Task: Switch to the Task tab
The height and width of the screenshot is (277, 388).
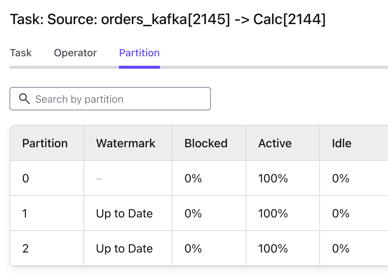Action: click(x=20, y=53)
